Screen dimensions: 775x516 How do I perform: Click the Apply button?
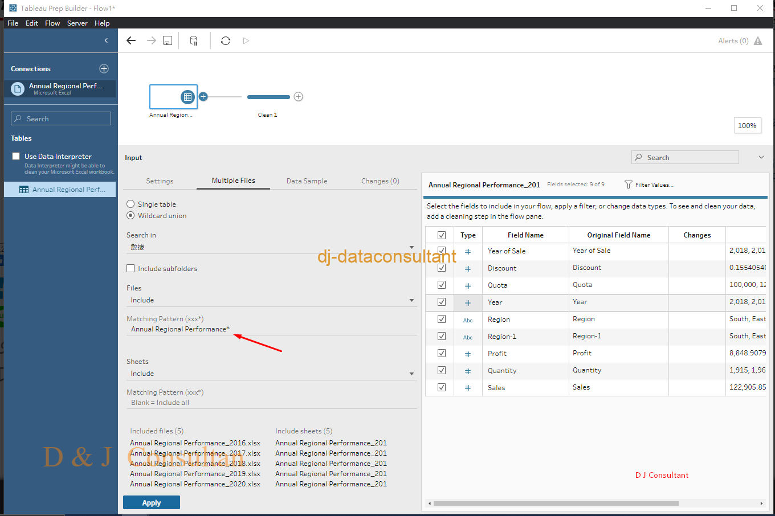[152, 502]
